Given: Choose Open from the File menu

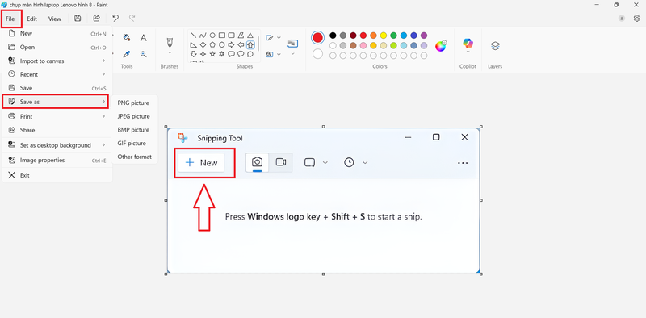Looking at the screenshot, I should 57,48.
